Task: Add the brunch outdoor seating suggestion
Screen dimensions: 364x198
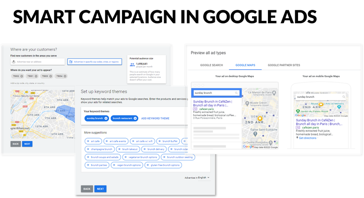Action: 178,157
